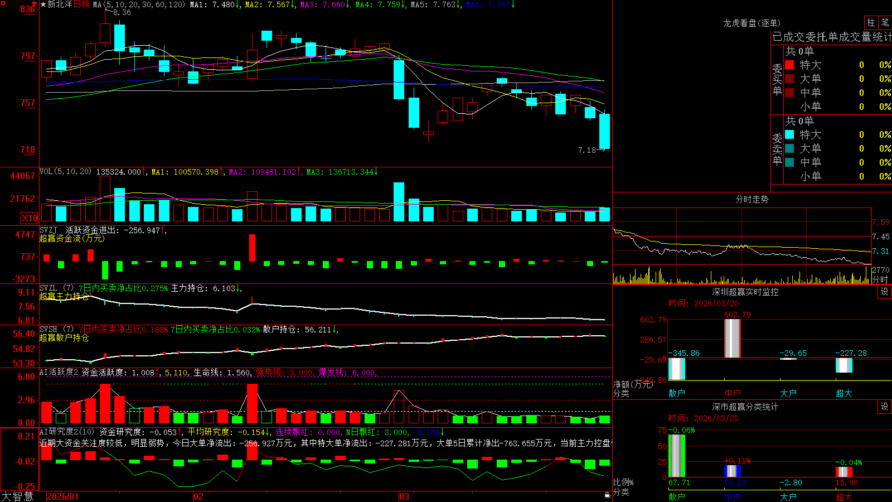Screen dimensions: 892x502
Task: Click the 龙虎看盘(逐单) panel title
Action: point(752,23)
